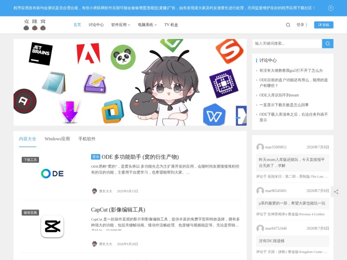Image resolution: width=347 pixels, height=260 pixels.
Task: Open link 天国：拯救2 黄金版 comment source
Action: pos(298,252)
